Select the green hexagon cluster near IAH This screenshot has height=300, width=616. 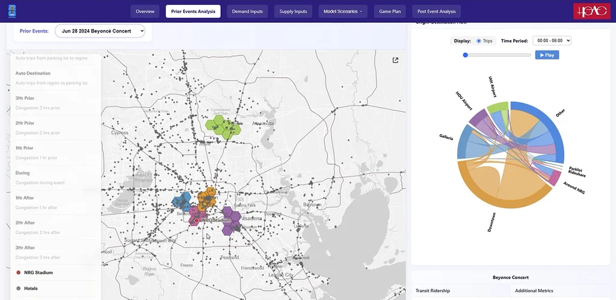click(x=223, y=126)
